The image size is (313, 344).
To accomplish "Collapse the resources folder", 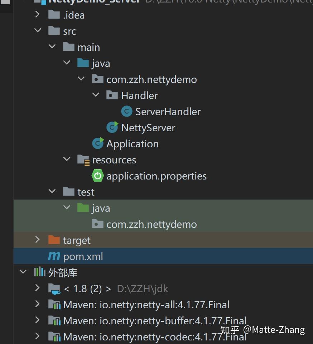I will [x=67, y=159].
